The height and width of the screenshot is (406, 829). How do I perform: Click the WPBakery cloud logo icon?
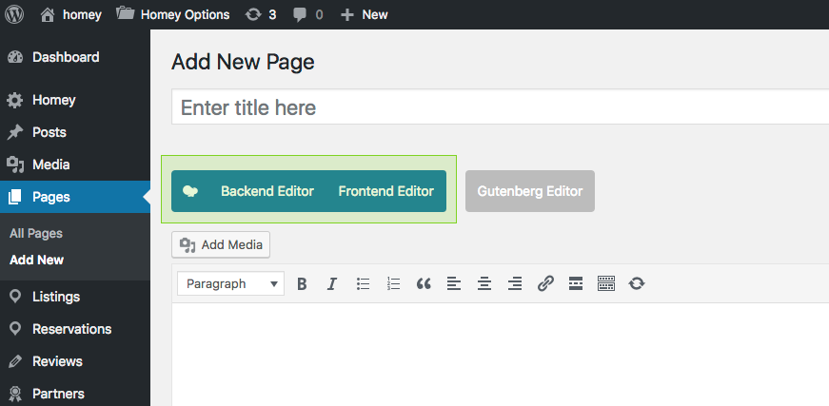tap(190, 191)
